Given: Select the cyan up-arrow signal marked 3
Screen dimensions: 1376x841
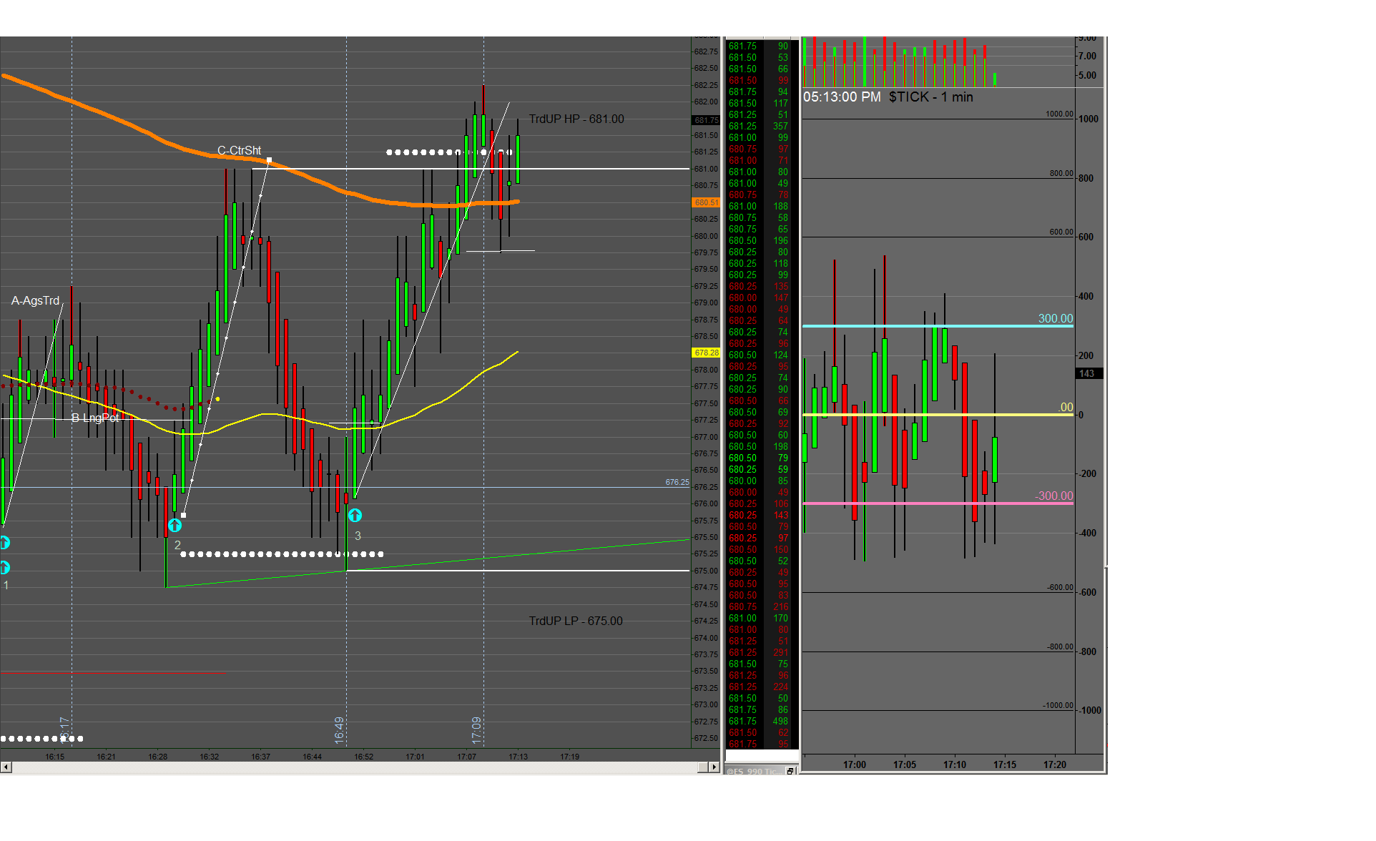Looking at the screenshot, I should tap(355, 515).
